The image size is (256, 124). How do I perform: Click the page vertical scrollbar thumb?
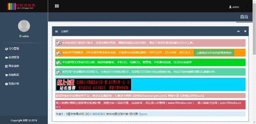pos(254,29)
